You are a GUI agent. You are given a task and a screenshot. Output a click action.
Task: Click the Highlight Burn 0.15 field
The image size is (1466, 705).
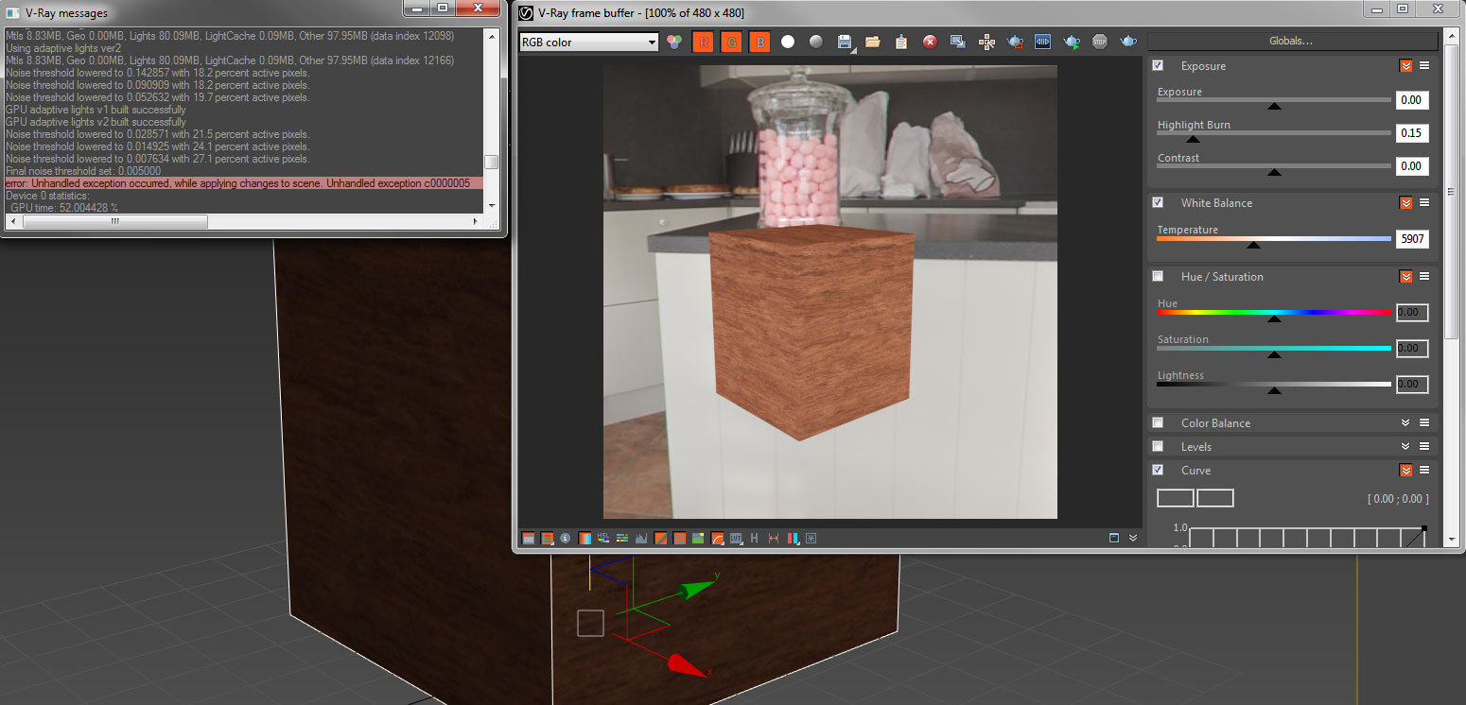[x=1411, y=132]
